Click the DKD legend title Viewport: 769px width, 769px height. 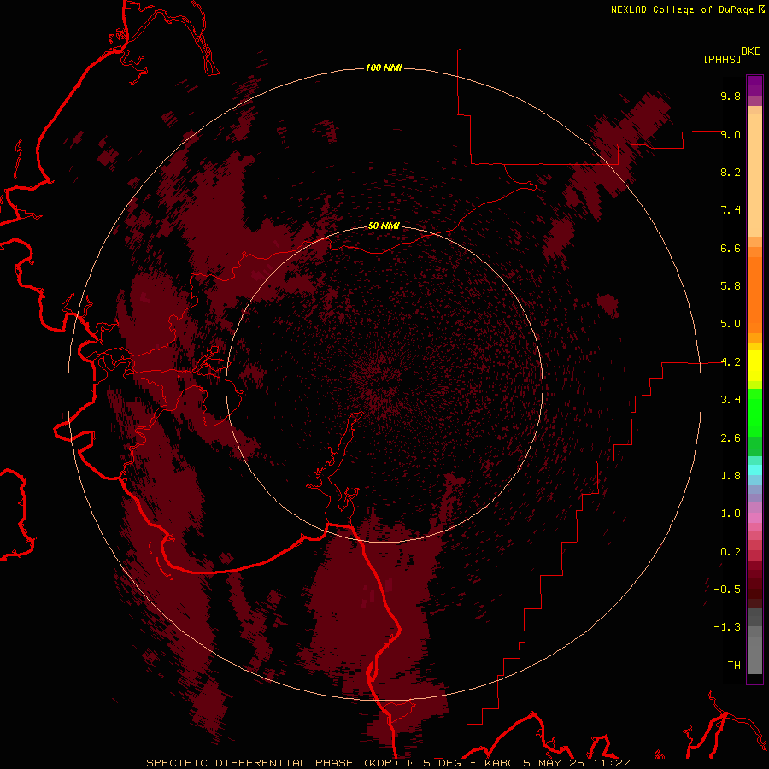[750, 51]
